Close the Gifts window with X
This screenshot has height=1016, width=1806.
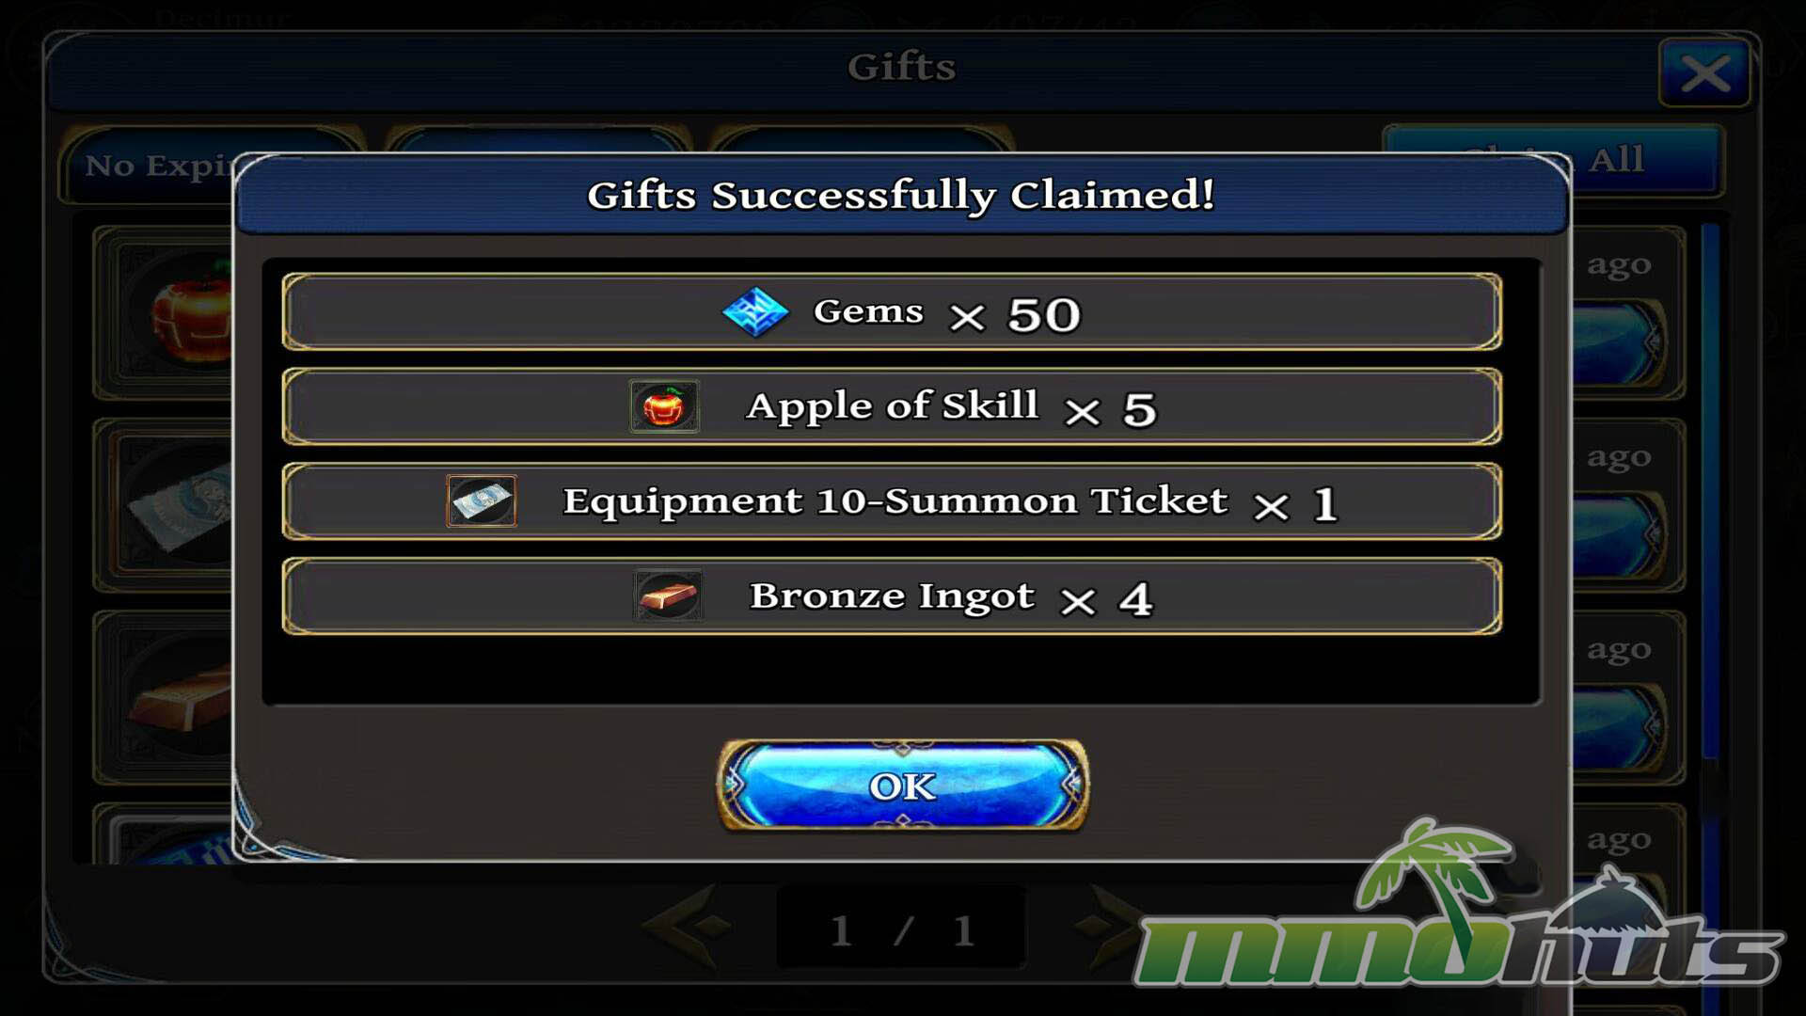tap(1704, 73)
